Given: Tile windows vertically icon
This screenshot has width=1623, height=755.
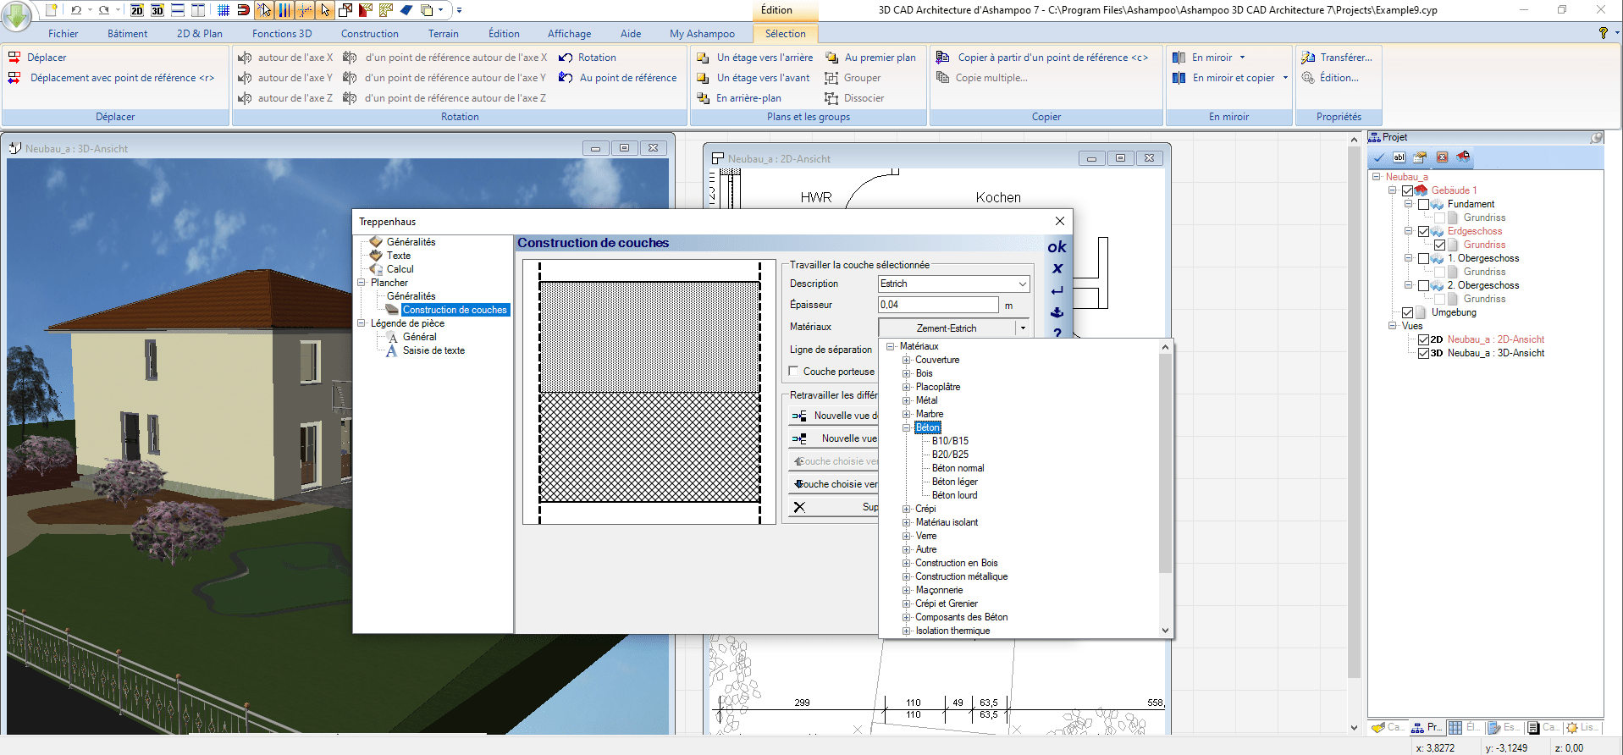Looking at the screenshot, I should (198, 10).
